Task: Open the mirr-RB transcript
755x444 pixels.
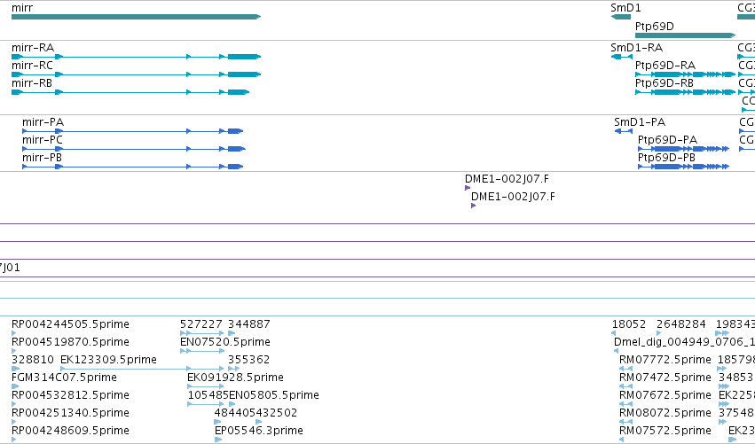Action: point(130,92)
